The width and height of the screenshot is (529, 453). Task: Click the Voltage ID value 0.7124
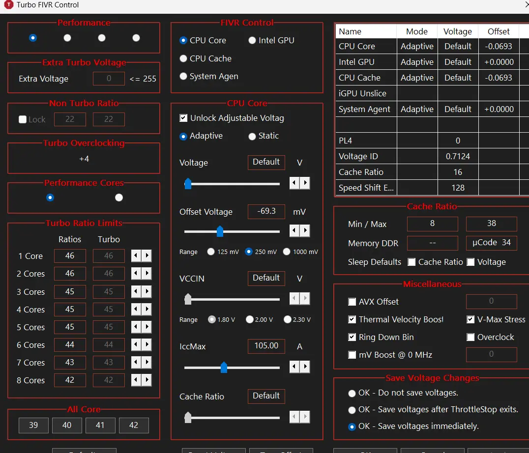tap(458, 156)
